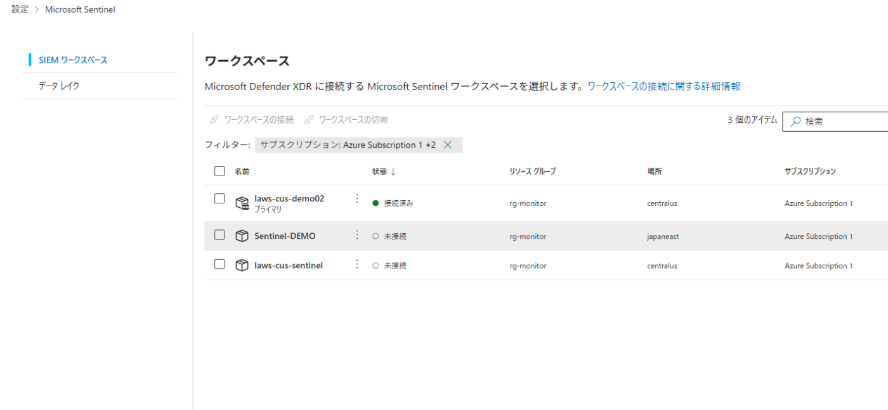The image size is (888, 410).
Task: Click rg-monitor in the Sentinel-DEMO row
Action: [528, 236]
